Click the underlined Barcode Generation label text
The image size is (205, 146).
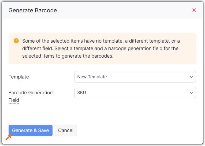(31, 93)
